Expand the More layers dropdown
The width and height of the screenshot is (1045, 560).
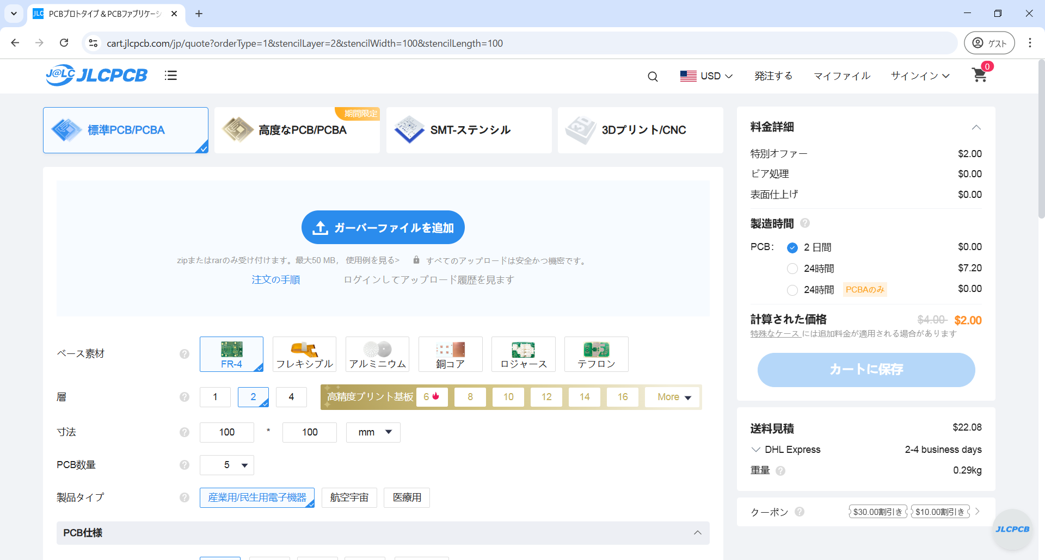[x=672, y=397]
